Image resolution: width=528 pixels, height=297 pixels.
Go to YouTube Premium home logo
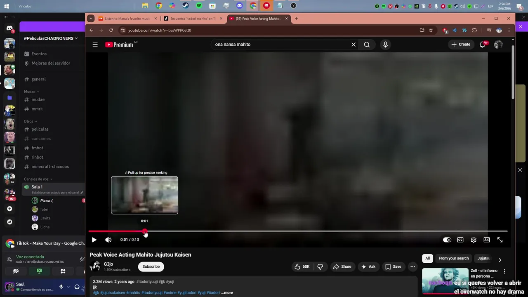pos(120,45)
